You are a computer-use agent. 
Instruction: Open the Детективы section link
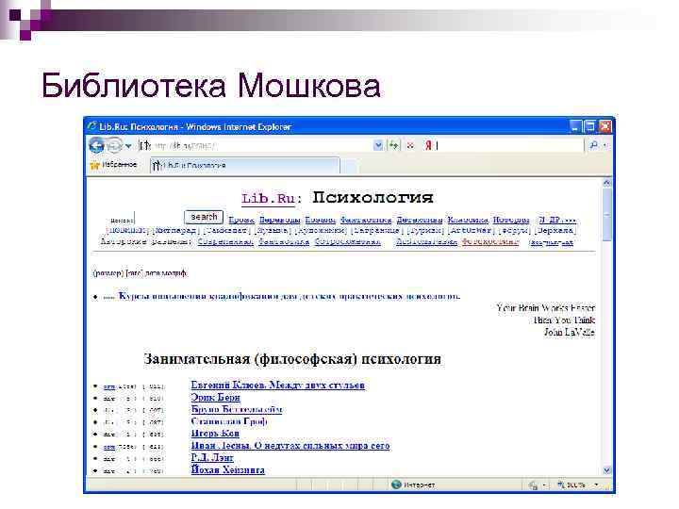[x=419, y=220]
